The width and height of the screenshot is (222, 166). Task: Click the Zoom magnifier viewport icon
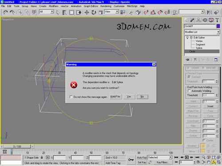point(204,158)
